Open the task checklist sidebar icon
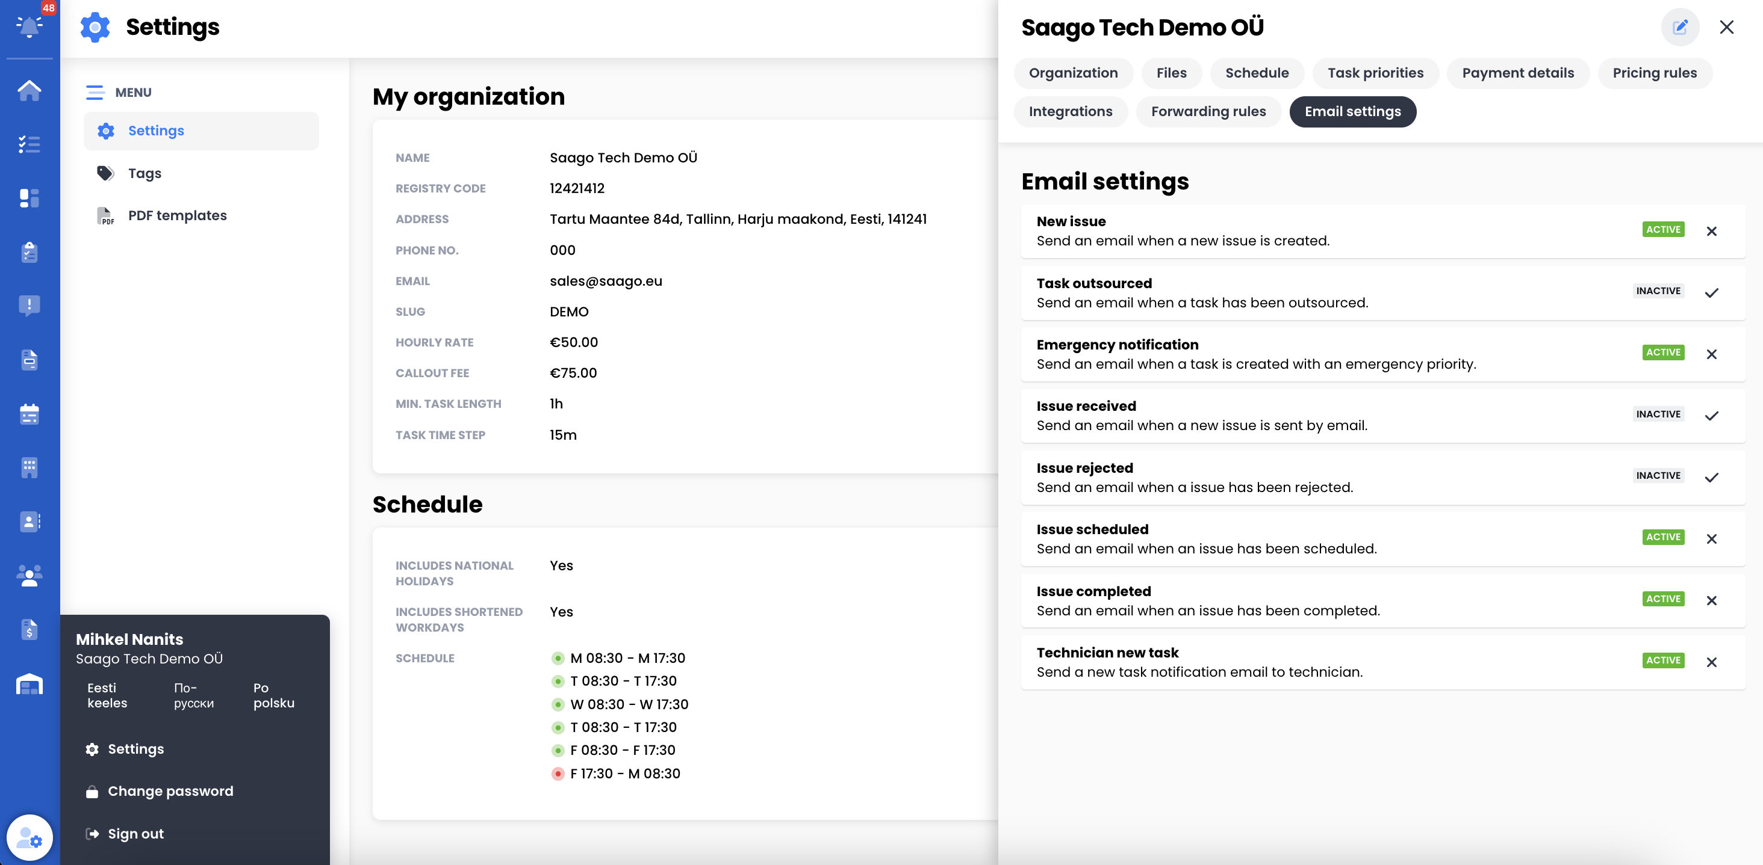The image size is (1763, 865). pyautogui.click(x=30, y=144)
